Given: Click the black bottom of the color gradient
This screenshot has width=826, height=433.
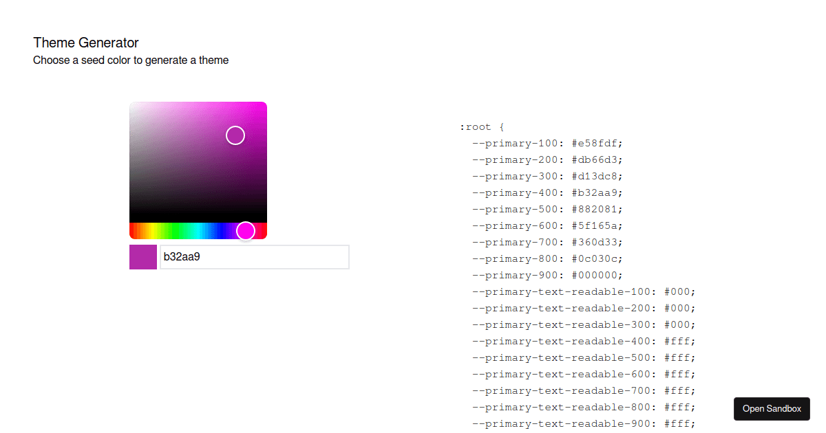Looking at the screenshot, I should click(198, 216).
